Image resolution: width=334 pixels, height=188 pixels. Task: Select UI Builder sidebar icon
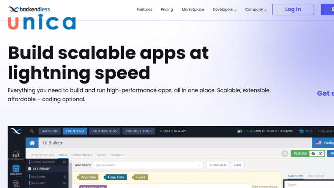[16, 170]
